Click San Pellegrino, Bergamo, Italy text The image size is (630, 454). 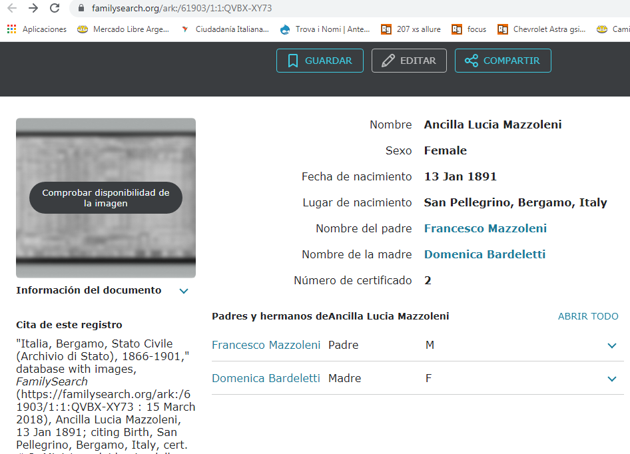coord(515,202)
